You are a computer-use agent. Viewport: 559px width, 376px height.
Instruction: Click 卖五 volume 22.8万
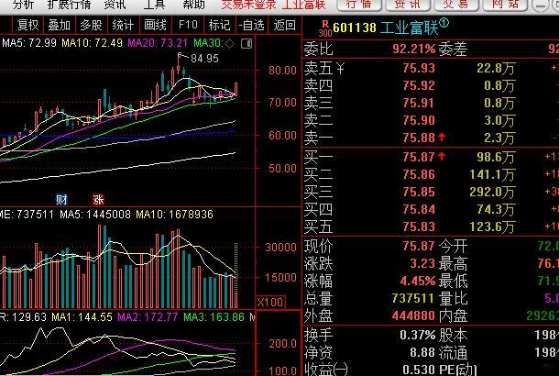tap(496, 68)
